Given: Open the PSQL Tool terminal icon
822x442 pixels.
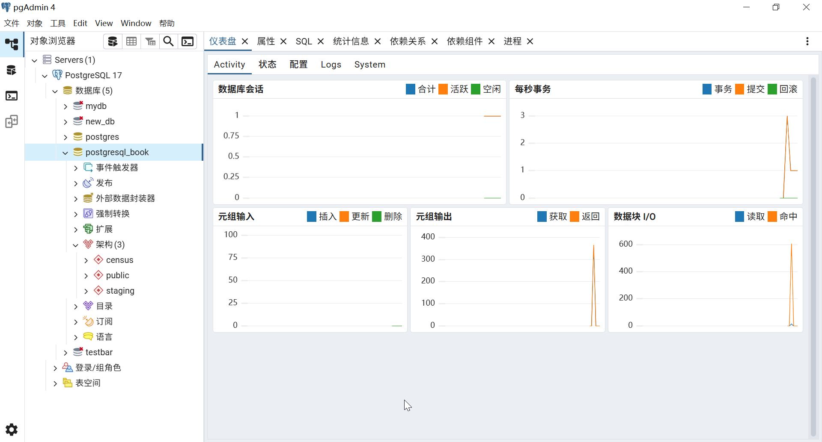Looking at the screenshot, I should (188, 41).
